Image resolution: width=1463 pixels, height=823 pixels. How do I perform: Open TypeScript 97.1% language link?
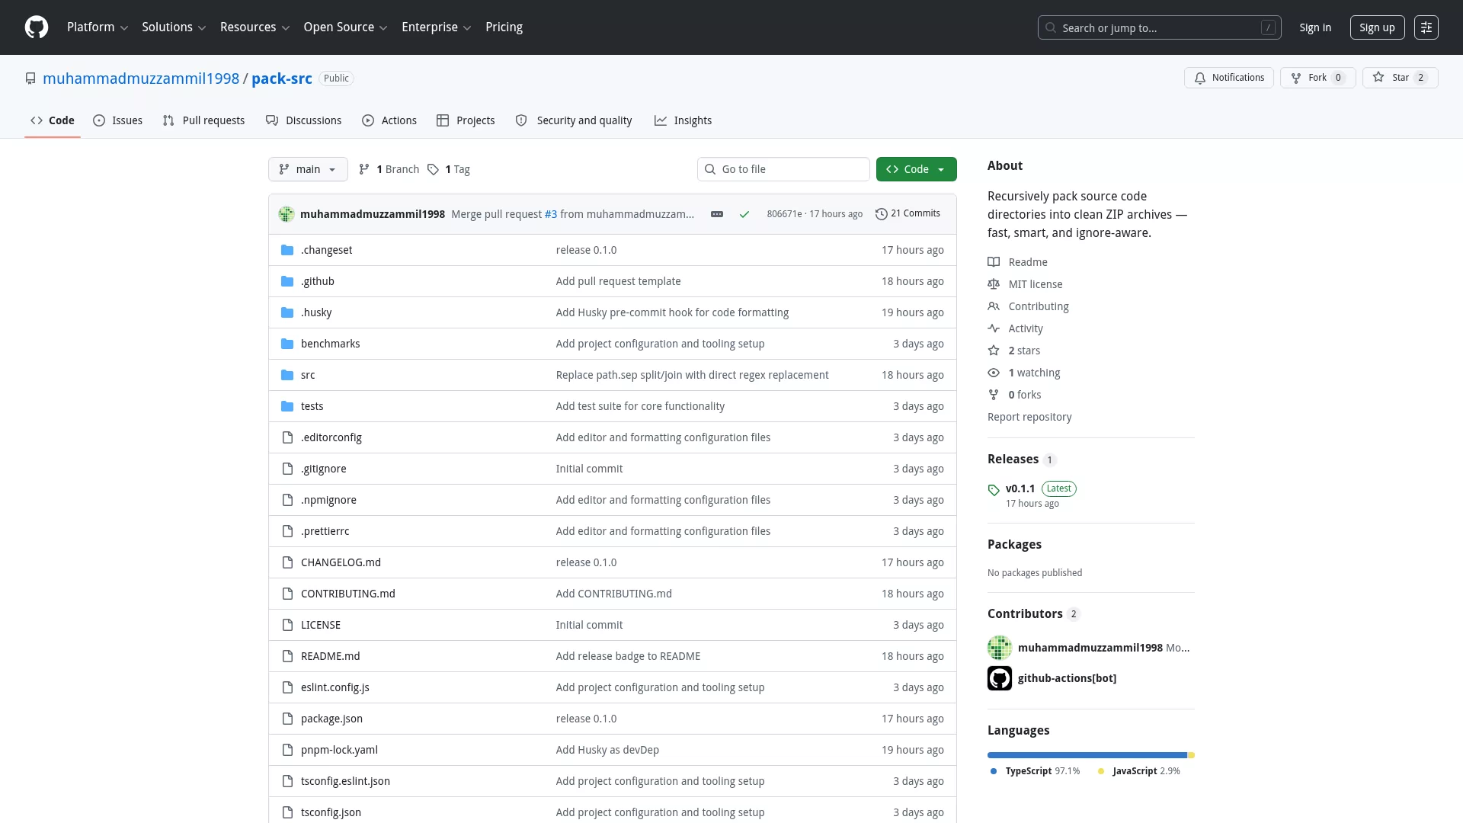pos(1036,771)
